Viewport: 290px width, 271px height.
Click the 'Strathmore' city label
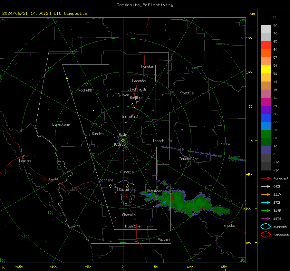coord(157,191)
